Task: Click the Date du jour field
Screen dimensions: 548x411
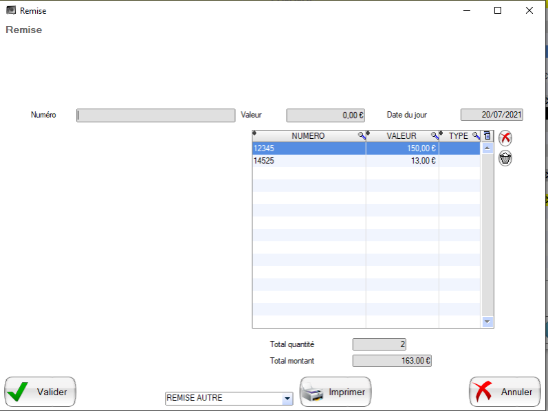Action: pos(492,115)
